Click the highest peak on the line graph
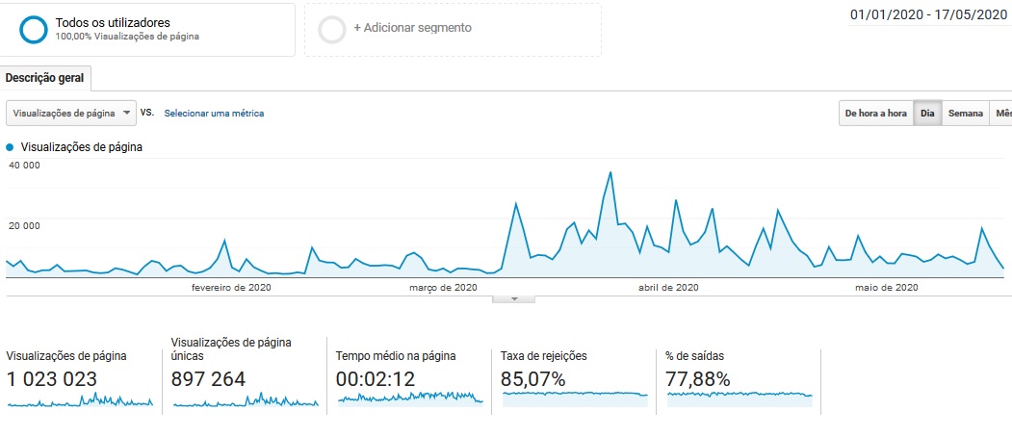 610,172
